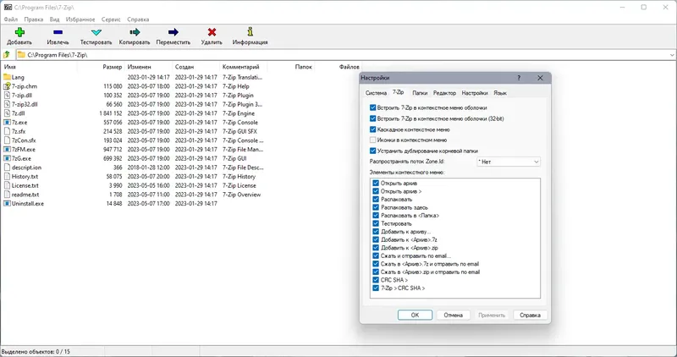Confirm settings with OK button
Viewport: 677px width, 357px height.
(415, 316)
